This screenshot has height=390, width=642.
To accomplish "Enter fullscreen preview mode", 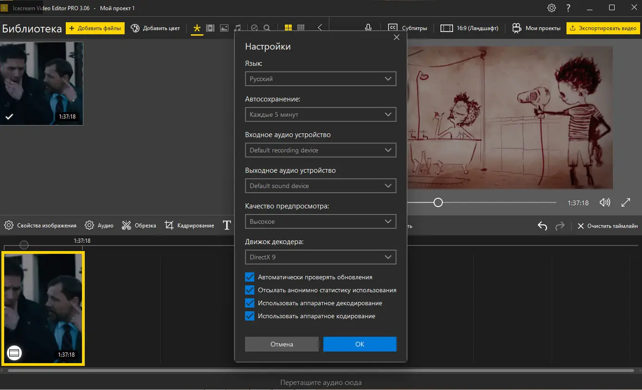I will [x=626, y=202].
